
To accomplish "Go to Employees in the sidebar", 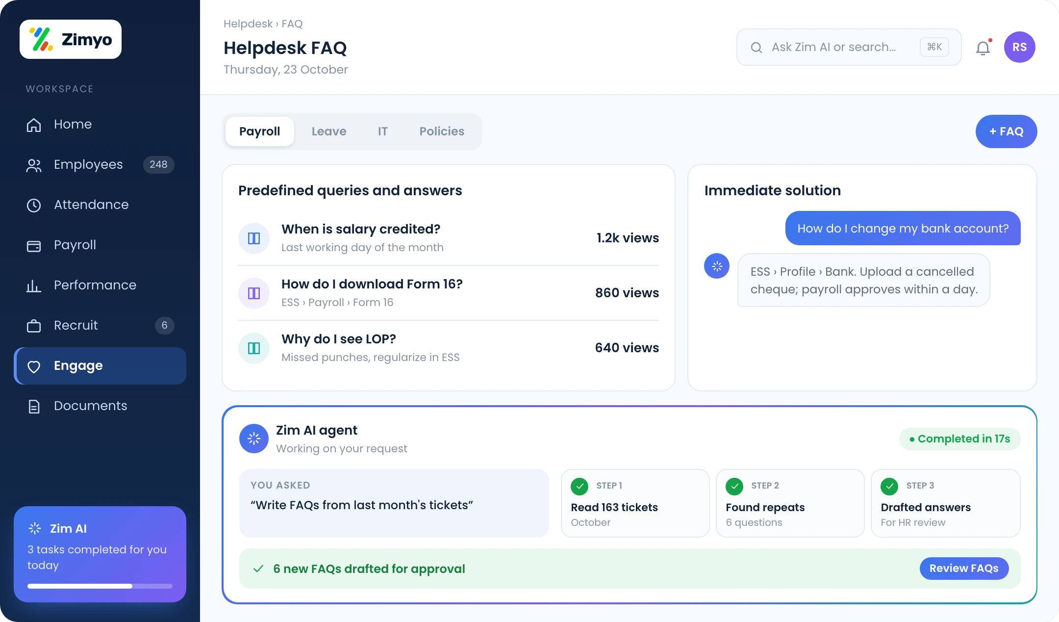I will point(100,165).
